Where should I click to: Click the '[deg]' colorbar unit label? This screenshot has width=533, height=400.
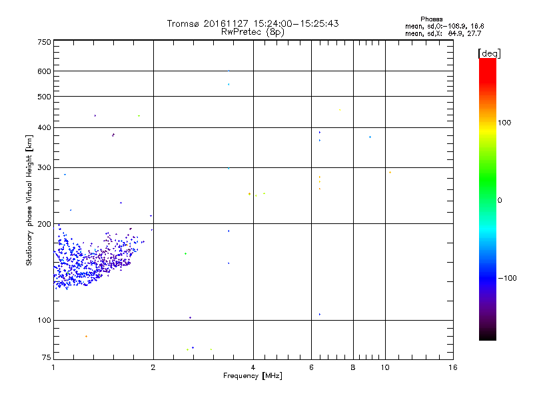489,53
